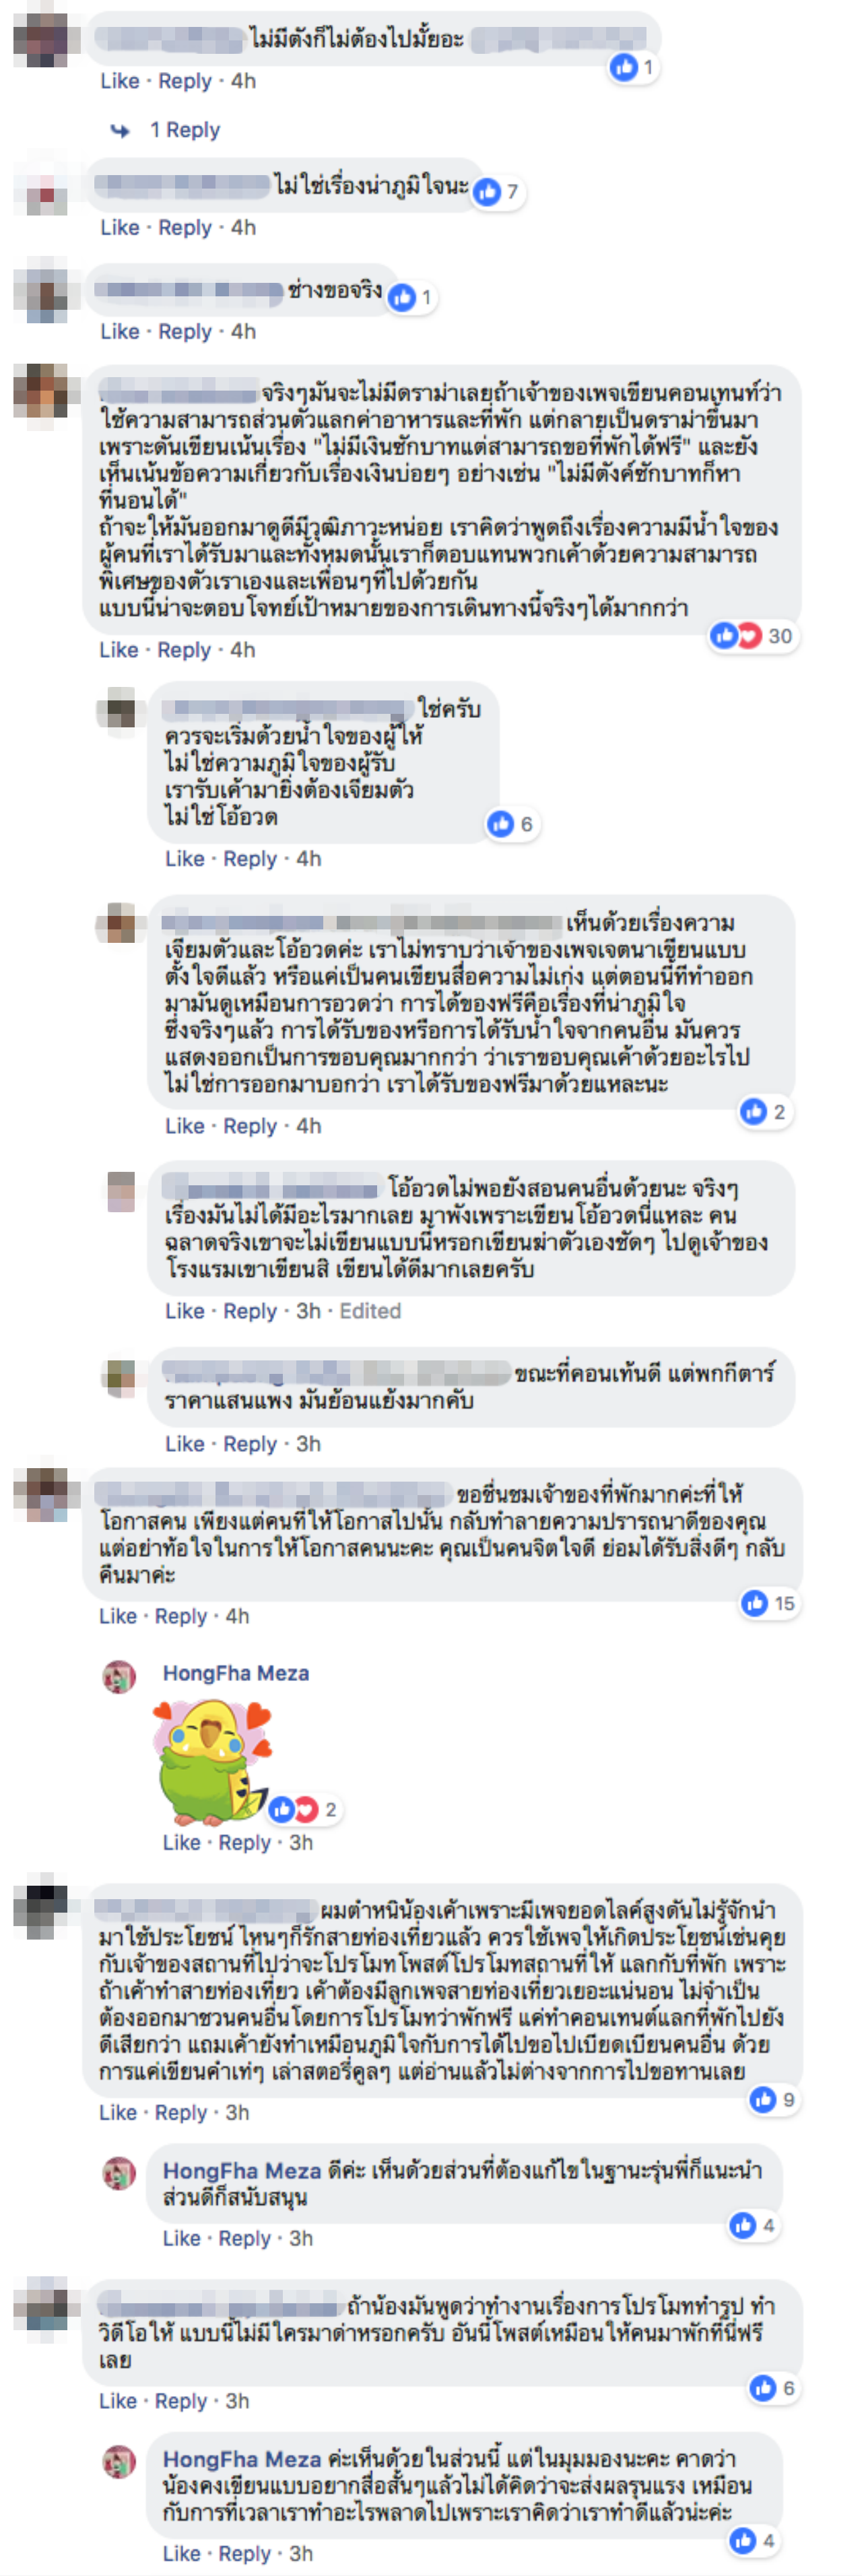Like the comment with 30 reactions
The width and height of the screenshot is (862, 2576).
click(x=119, y=650)
